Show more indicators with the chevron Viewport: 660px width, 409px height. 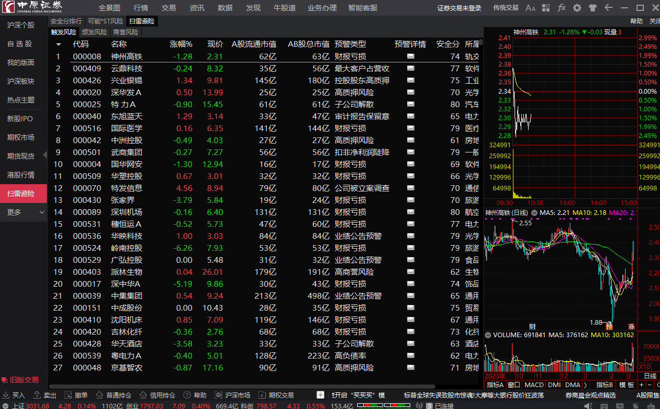(x=585, y=385)
